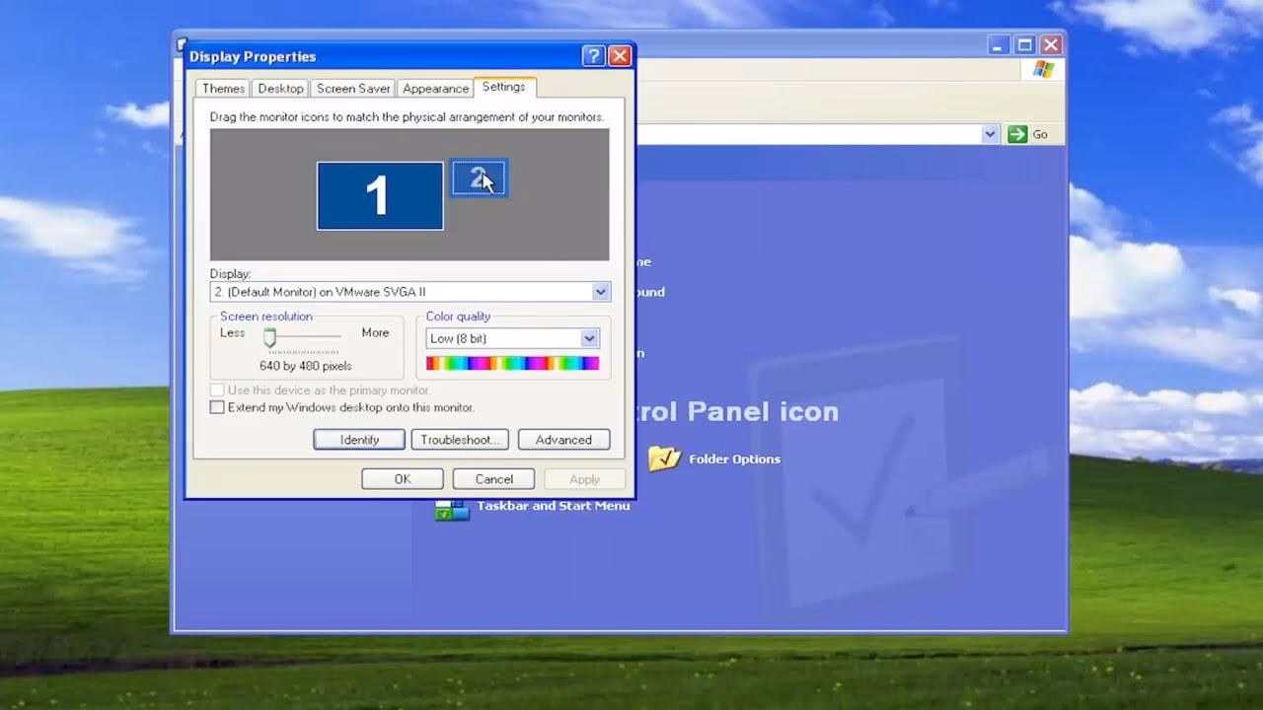Click the Troubleshoot button
1263x710 pixels.
tap(460, 440)
